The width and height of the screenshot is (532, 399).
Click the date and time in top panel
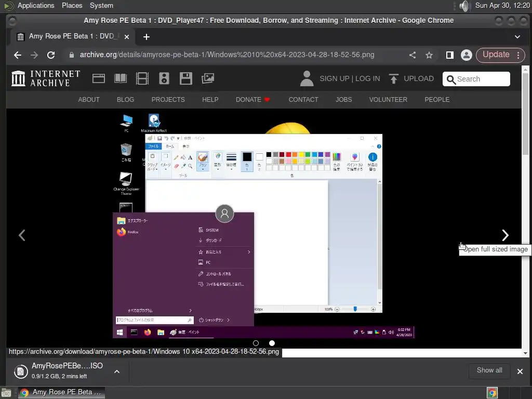(502, 6)
